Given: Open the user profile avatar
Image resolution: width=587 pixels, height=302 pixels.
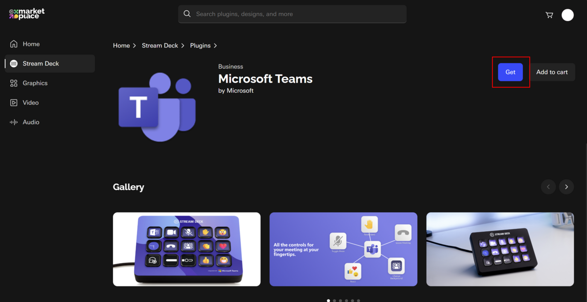Looking at the screenshot, I should click(x=567, y=15).
